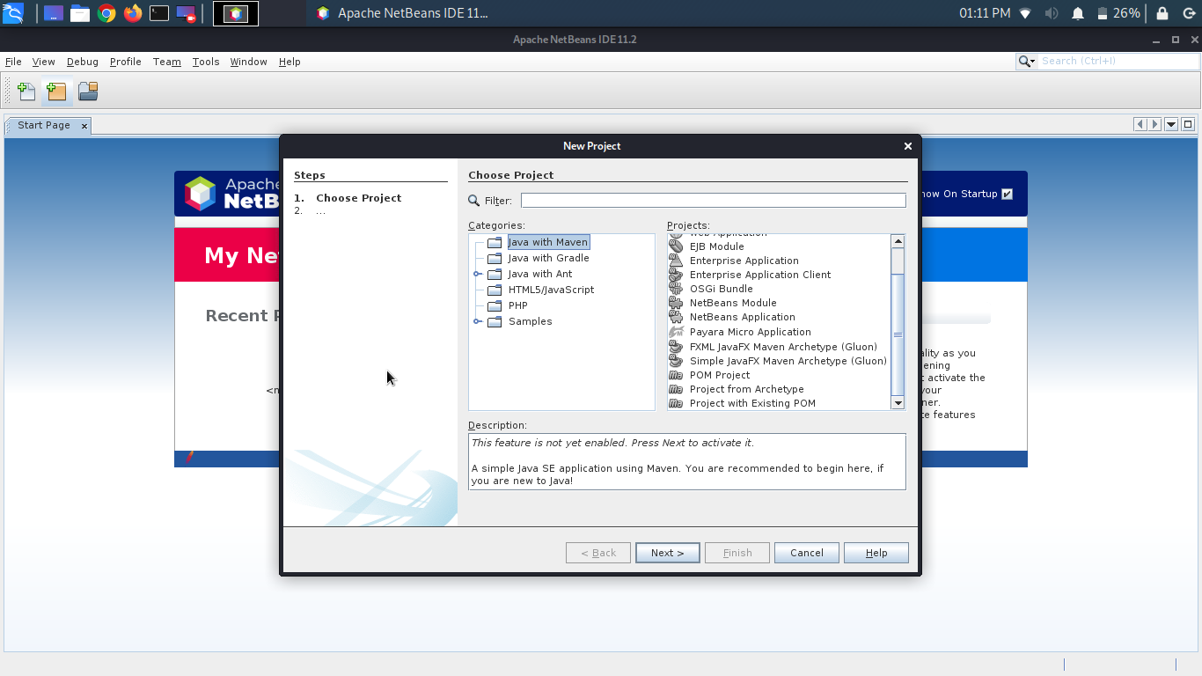Select the Java with Maven category
Image resolution: width=1202 pixels, height=676 pixels.
(x=547, y=242)
